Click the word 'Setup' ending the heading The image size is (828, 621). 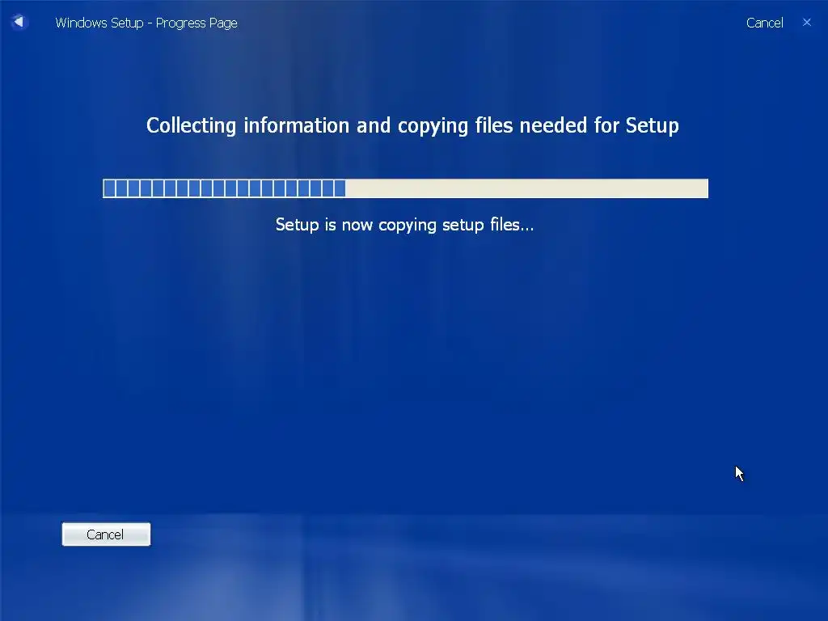[x=653, y=125]
